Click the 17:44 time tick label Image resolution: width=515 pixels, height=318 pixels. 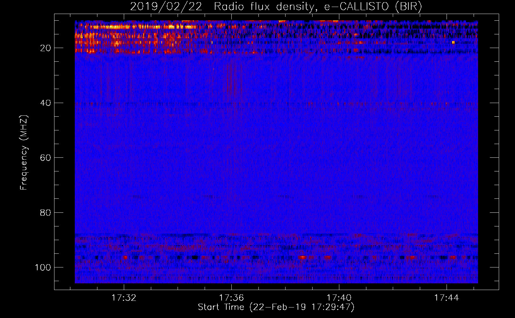tap(447, 298)
